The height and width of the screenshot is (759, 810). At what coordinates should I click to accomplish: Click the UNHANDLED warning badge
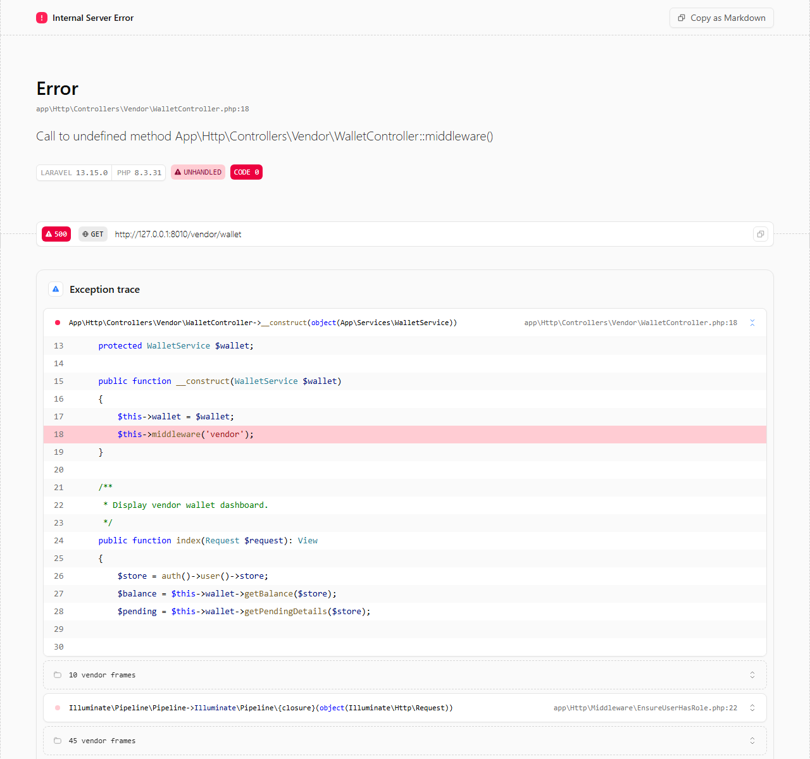(198, 172)
